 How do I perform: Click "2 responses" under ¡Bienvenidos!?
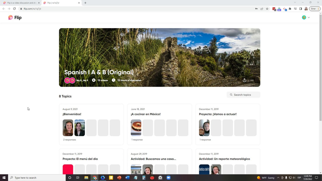69,140
